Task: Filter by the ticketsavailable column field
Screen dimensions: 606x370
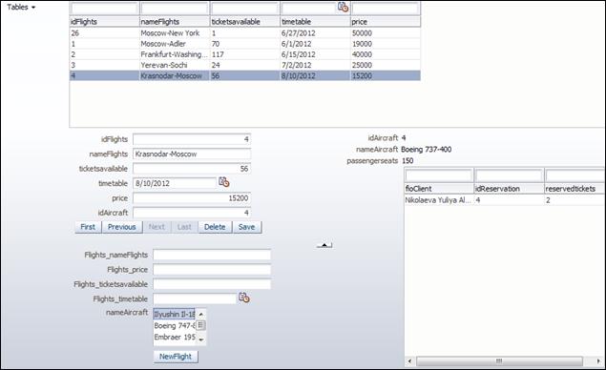Action: click(x=244, y=9)
